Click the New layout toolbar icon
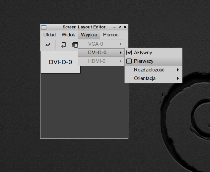This screenshot has height=172, width=210. click(x=63, y=45)
